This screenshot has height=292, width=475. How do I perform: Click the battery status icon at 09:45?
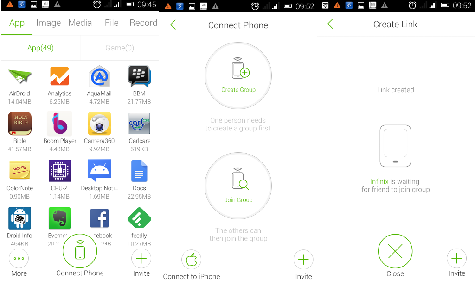tap(130, 4)
